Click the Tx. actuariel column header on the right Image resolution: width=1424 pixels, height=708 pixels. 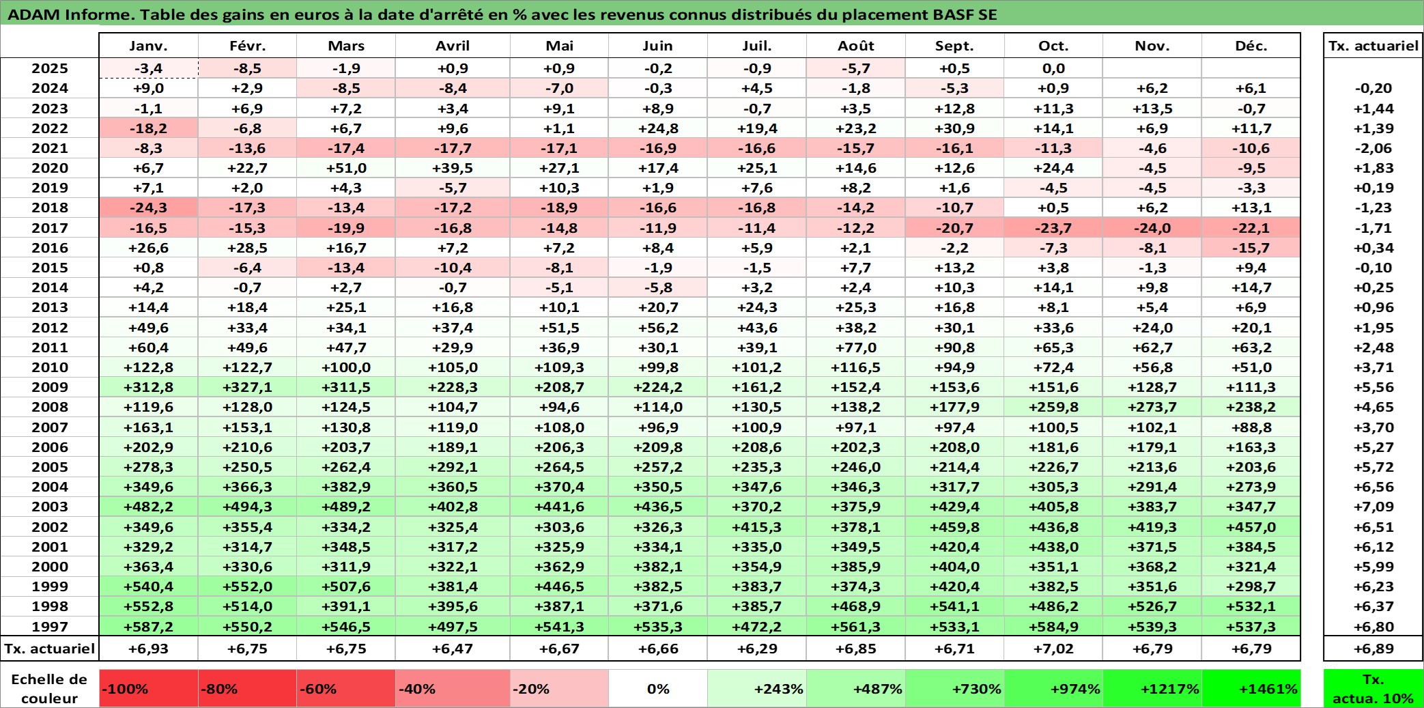coord(1373,46)
